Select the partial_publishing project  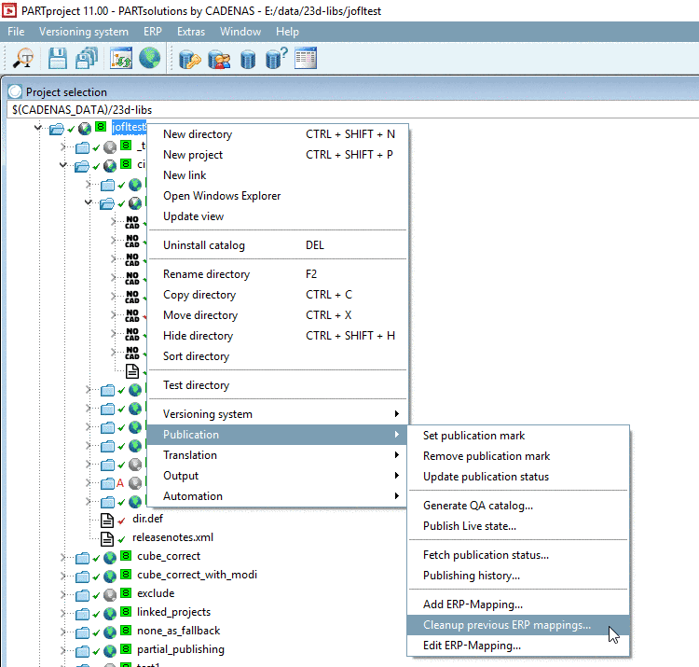point(180,649)
